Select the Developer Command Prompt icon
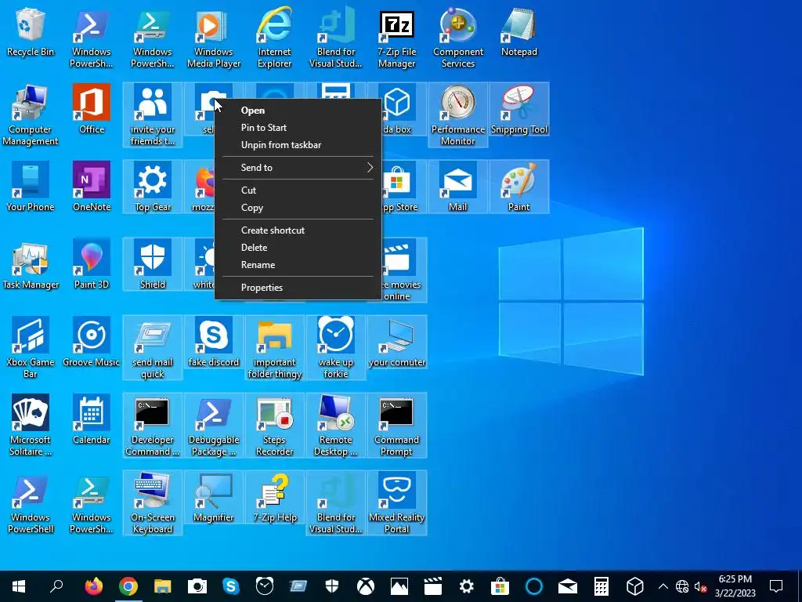This screenshot has width=802, height=602. pos(153,426)
